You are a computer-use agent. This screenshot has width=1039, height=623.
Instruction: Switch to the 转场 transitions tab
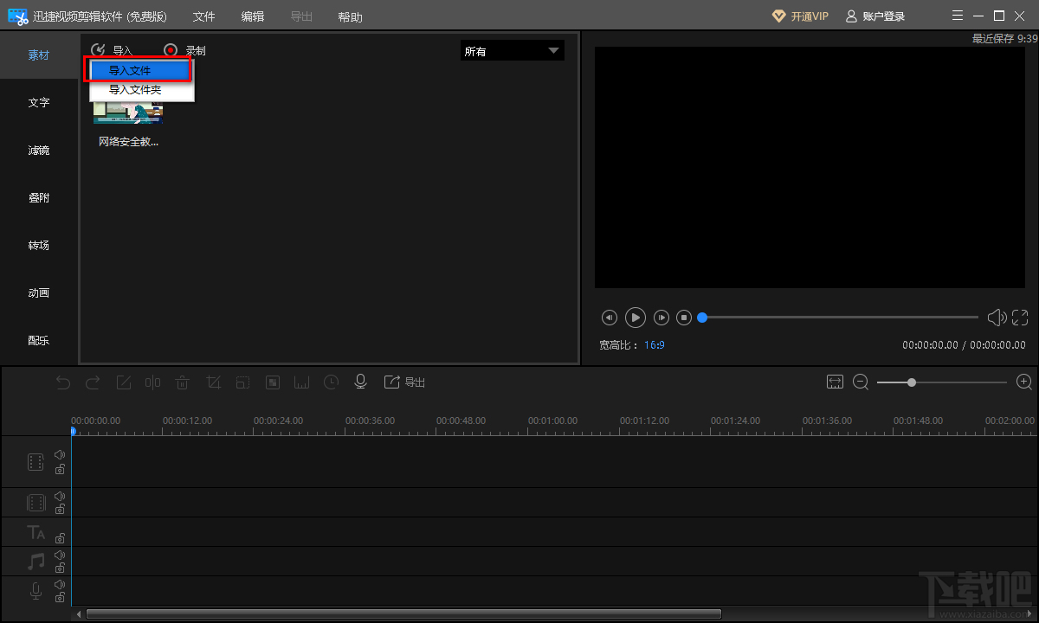click(x=39, y=246)
